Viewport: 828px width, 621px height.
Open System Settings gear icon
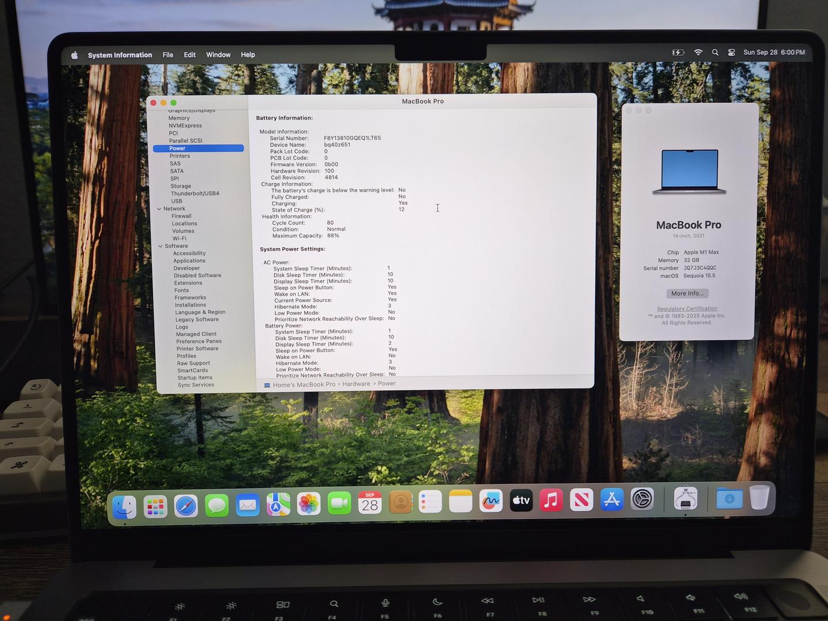pos(642,499)
